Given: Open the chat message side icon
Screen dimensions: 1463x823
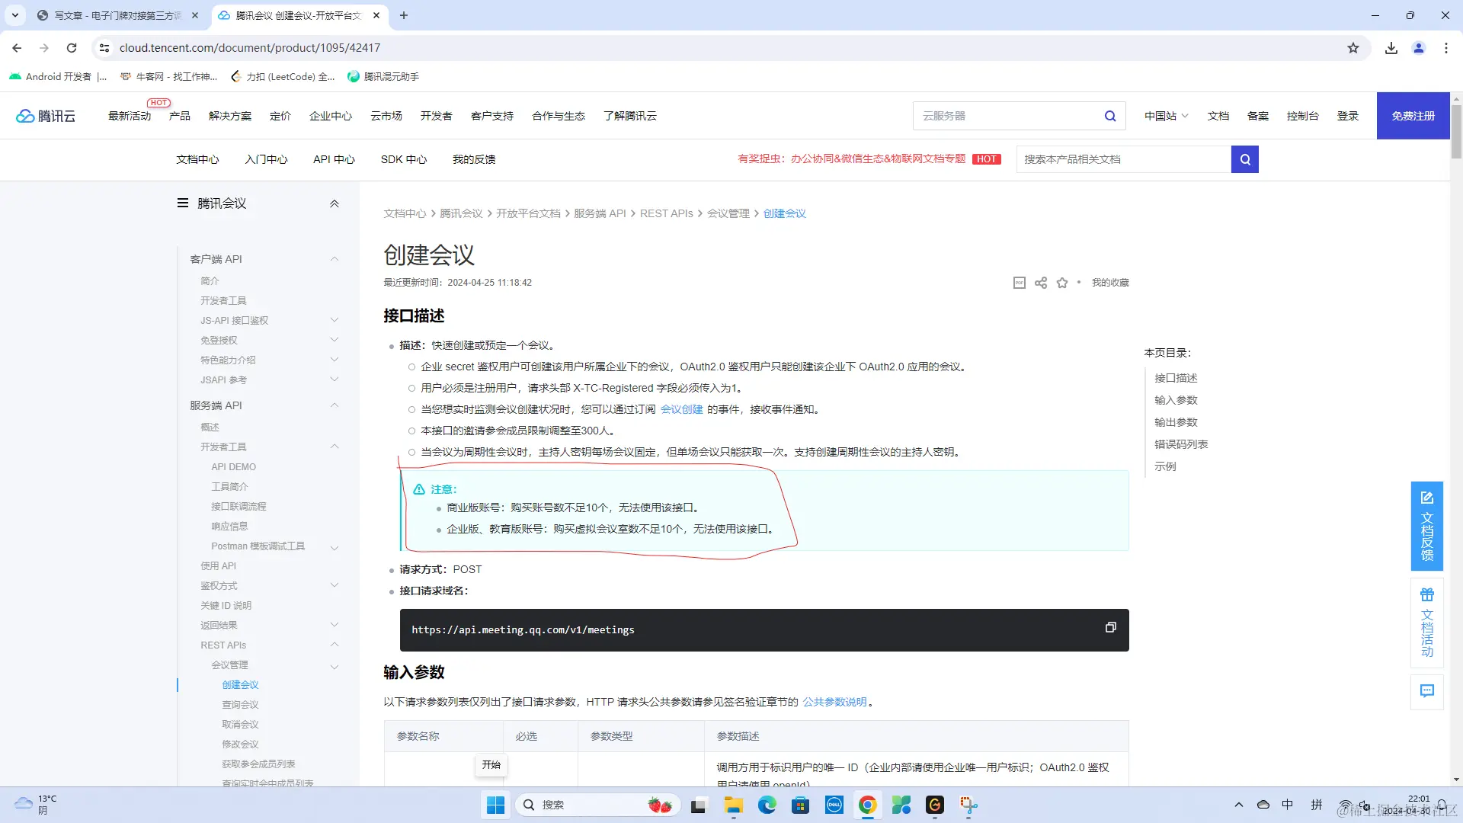Looking at the screenshot, I should tap(1427, 691).
